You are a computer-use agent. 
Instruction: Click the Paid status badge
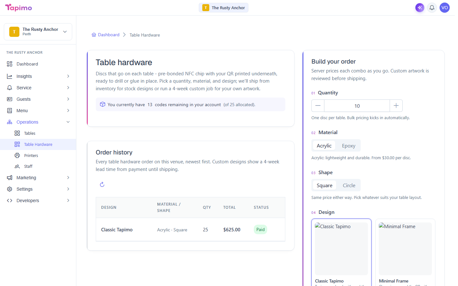pyautogui.click(x=260, y=229)
